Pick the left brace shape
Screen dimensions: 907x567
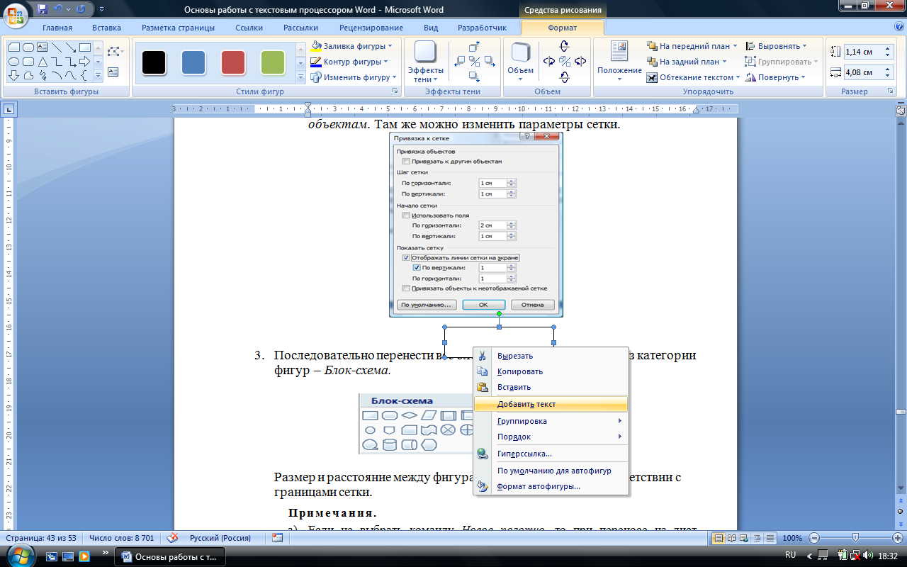coord(85,75)
